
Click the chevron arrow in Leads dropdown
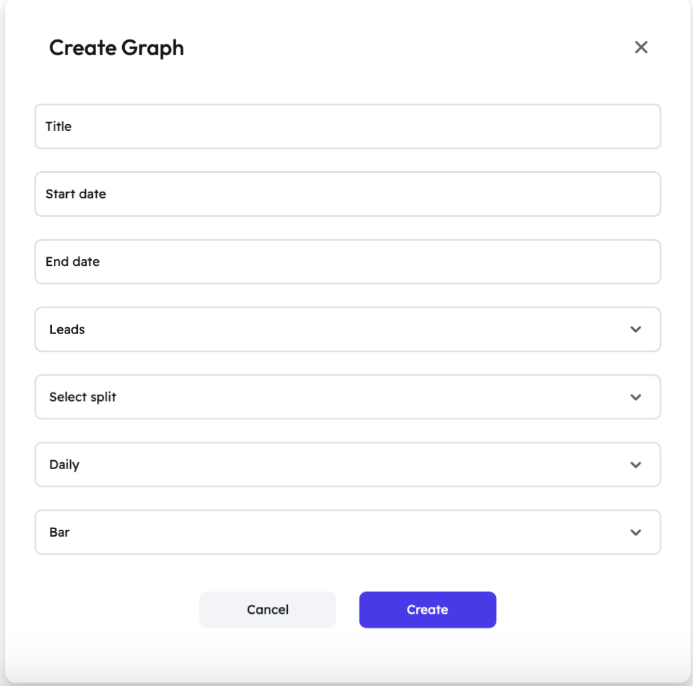click(636, 329)
